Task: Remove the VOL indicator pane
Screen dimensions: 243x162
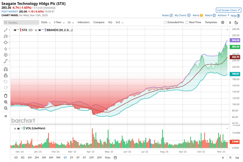Action: [x=15, y=129]
